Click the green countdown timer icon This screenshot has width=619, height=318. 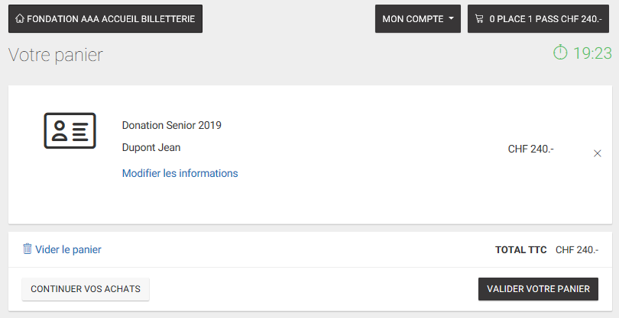pyautogui.click(x=560, y=52)
